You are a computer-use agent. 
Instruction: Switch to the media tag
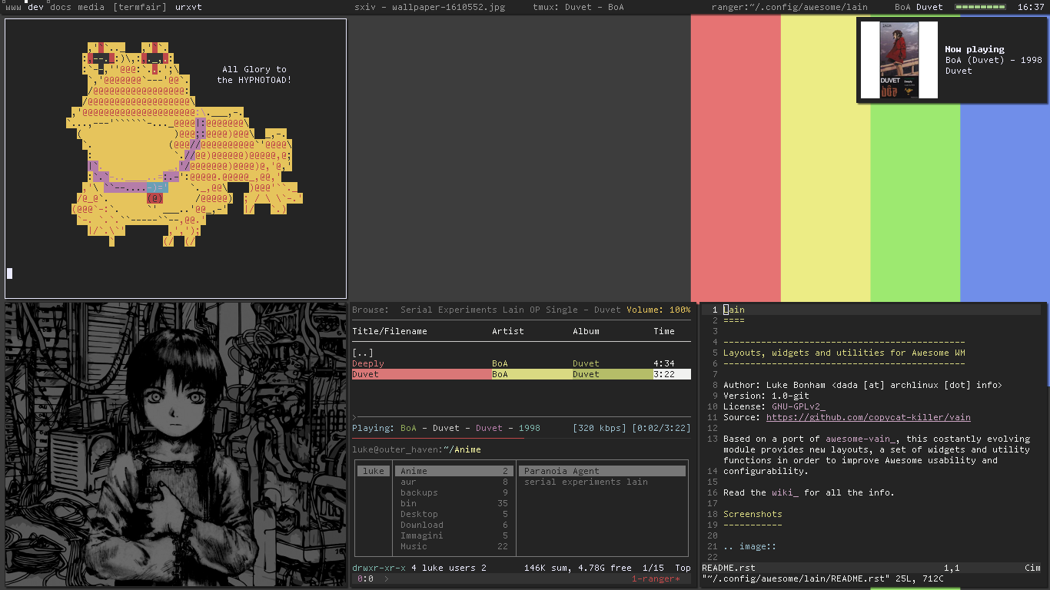(91, 7)
